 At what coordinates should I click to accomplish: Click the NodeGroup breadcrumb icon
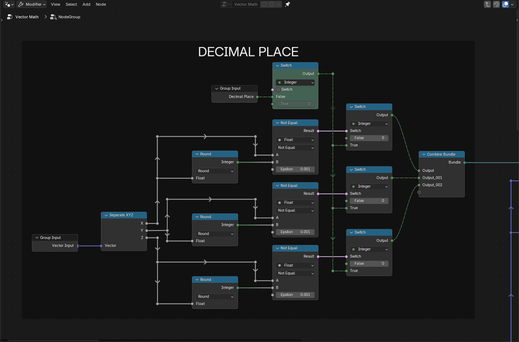coord(53,17)
